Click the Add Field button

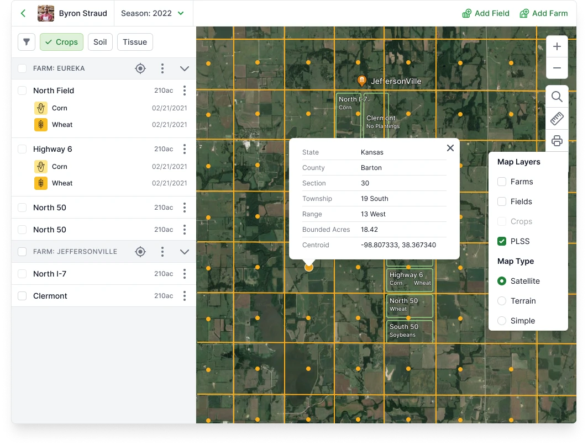pyautogui.click(x=486, y=13)
